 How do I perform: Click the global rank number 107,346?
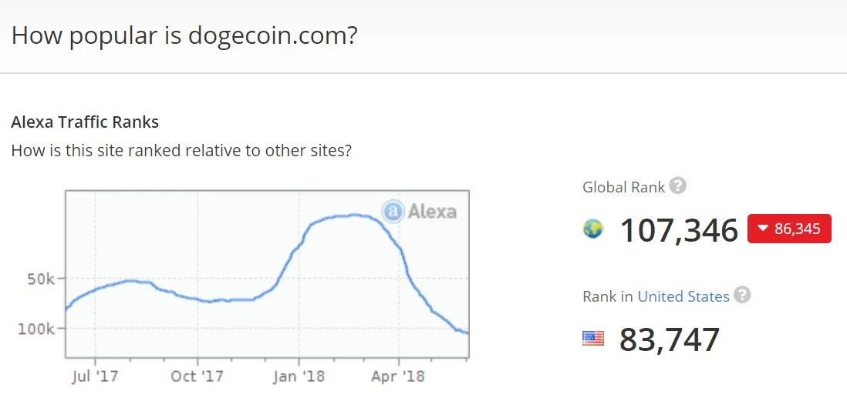[x=679, y=230]
